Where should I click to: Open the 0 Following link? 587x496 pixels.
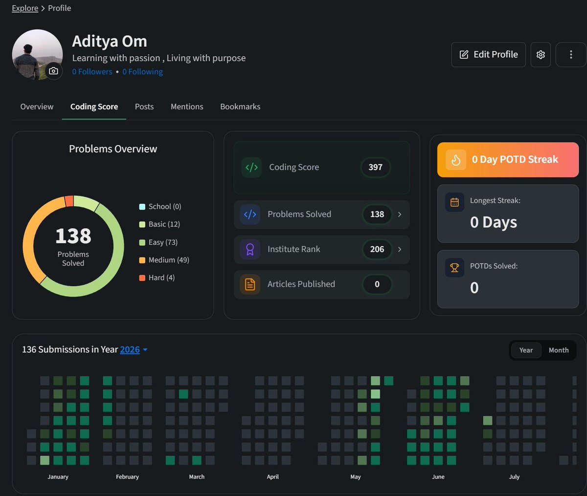142,71
